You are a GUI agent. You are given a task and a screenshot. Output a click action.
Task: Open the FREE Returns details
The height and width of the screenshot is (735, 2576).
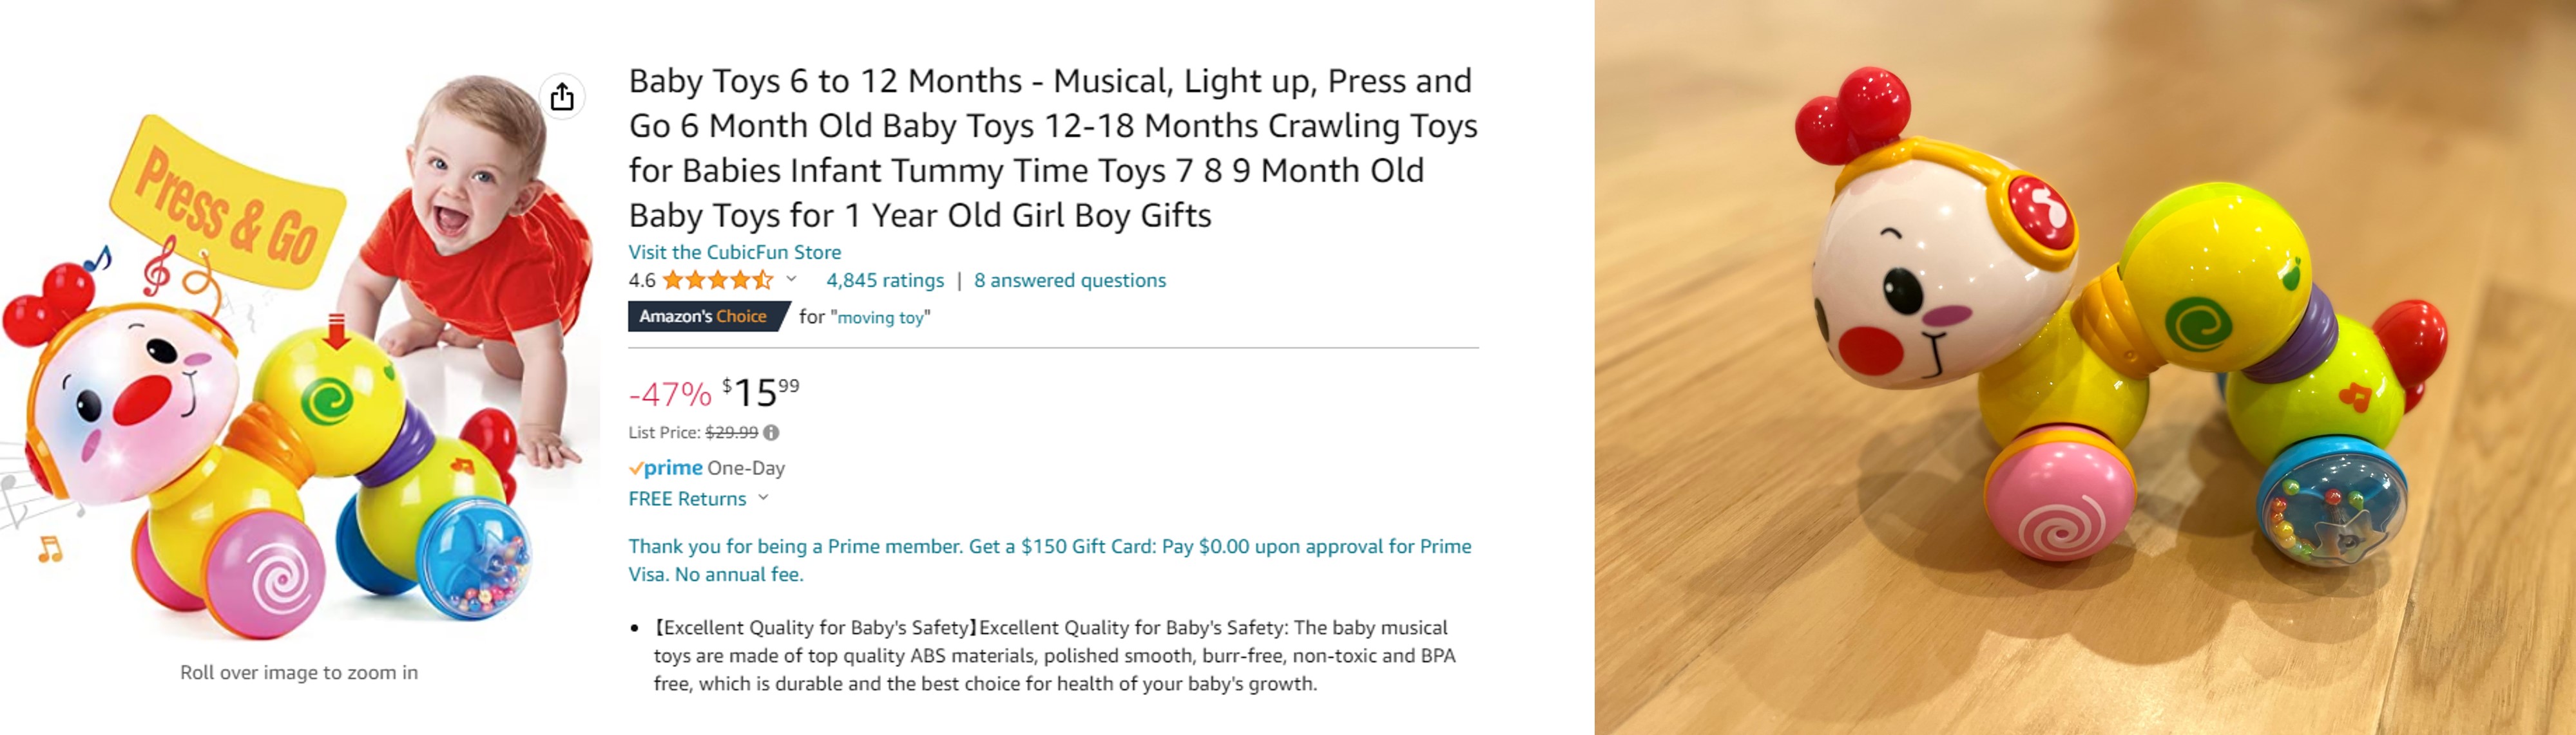pyautogui.click(x=687, y=498)
